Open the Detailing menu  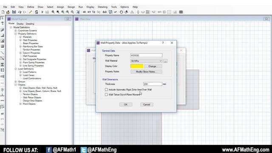click(102, 7)
